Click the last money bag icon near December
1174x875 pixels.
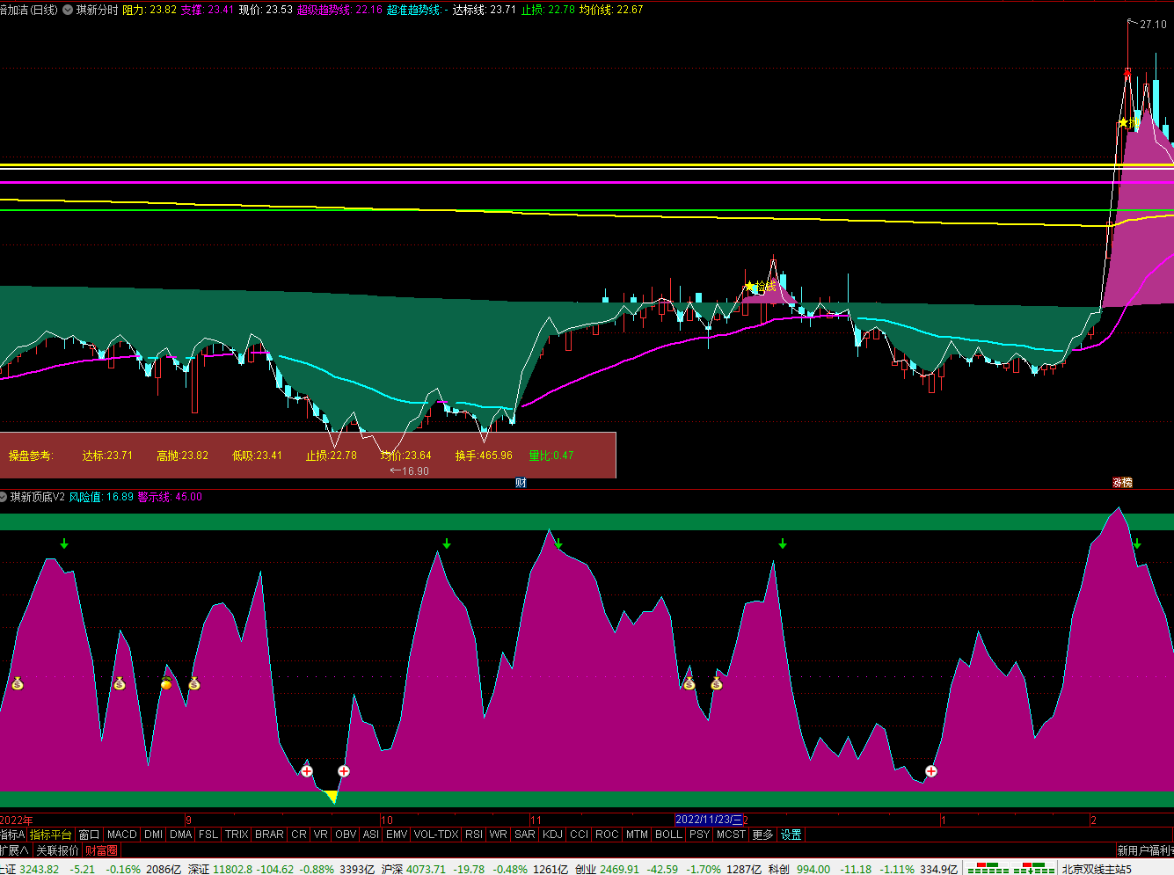click(717, 683)
